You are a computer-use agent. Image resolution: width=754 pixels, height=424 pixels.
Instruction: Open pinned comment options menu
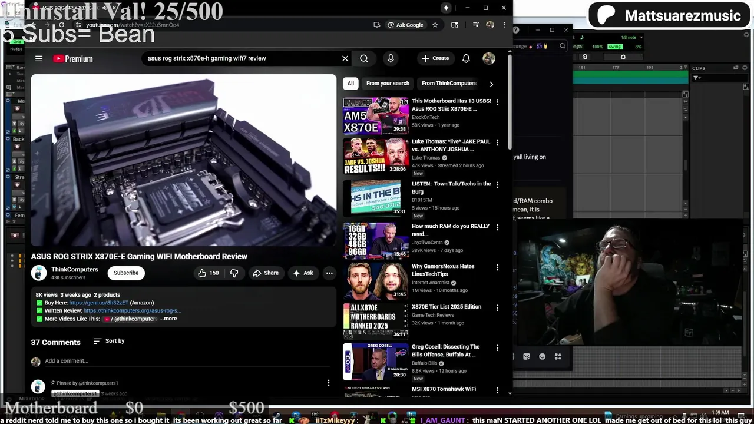coord(329,383)
